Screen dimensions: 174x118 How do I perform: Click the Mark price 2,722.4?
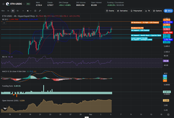tap(39, 5)
